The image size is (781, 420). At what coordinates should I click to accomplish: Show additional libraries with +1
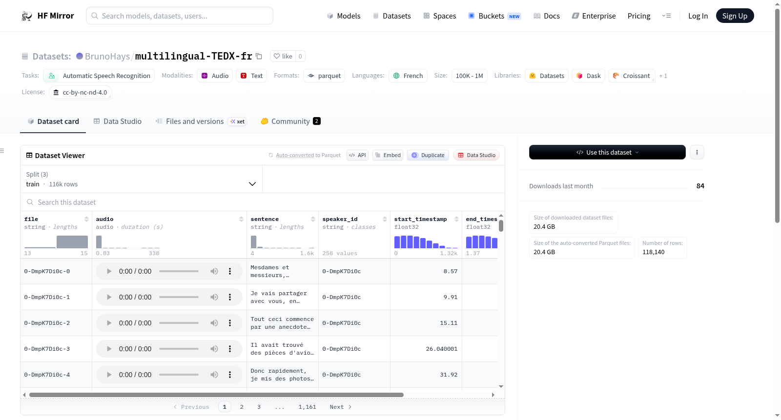(663, 76)
